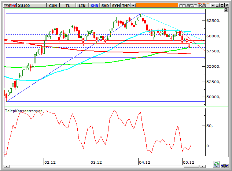
Task: Click small square button in chart corner
Action: pyautogui.click(x=226, y=10)
